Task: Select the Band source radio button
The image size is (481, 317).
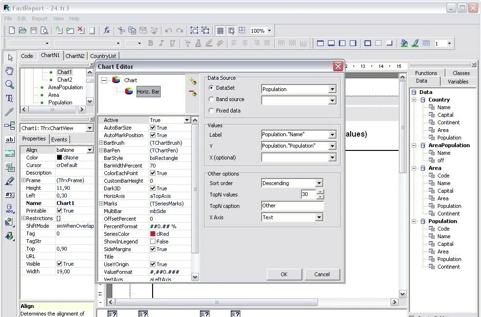Action: pos(211,99)
